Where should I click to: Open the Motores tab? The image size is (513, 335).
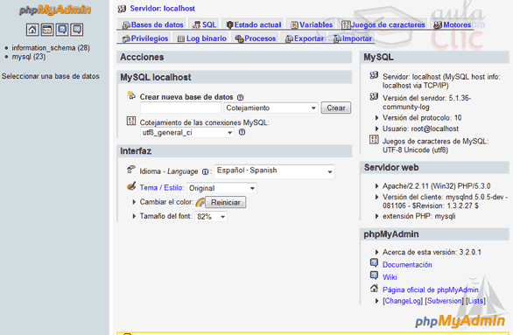(452, 24)
